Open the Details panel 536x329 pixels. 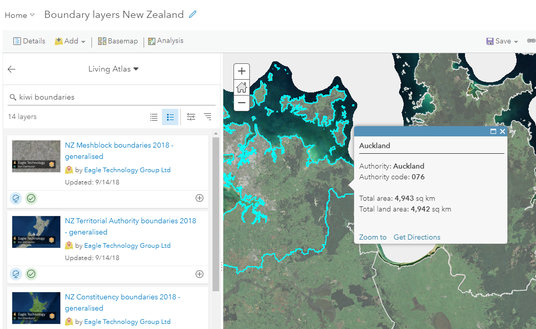29,41
